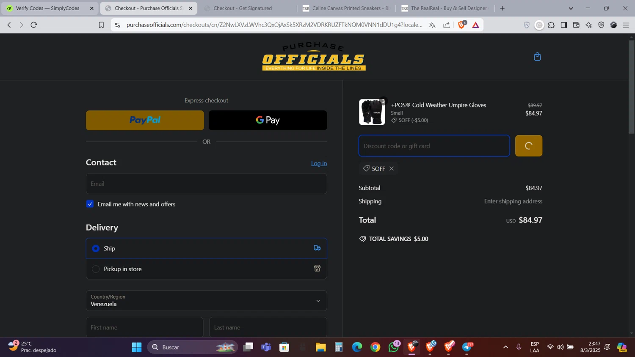Click the Purchase Officials logo
Image resolution: width=635 pixels, height=357 pixels.
pyautogui.click(x=314, y=57)
